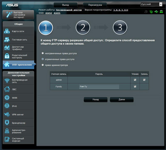Click the Administration user icon

coord(7,131)
